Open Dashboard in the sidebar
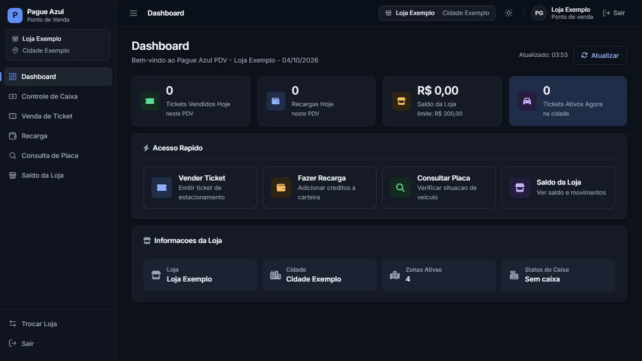The width and height of the screenshot is (642, 361). tap(58, 76)
